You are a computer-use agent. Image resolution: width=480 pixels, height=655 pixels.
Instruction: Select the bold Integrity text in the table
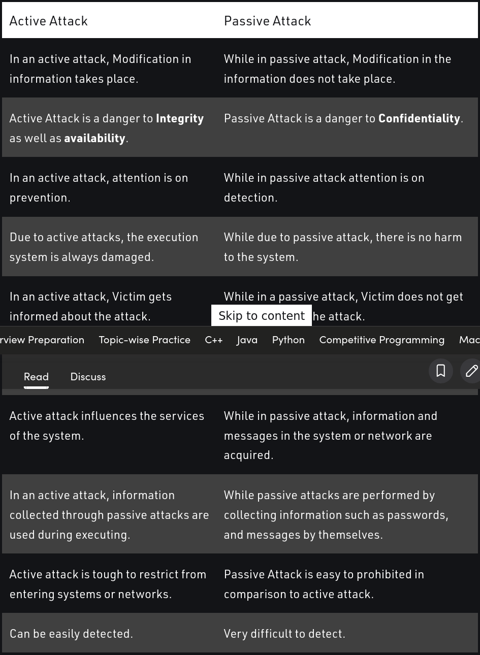click(x=180, y=118)
